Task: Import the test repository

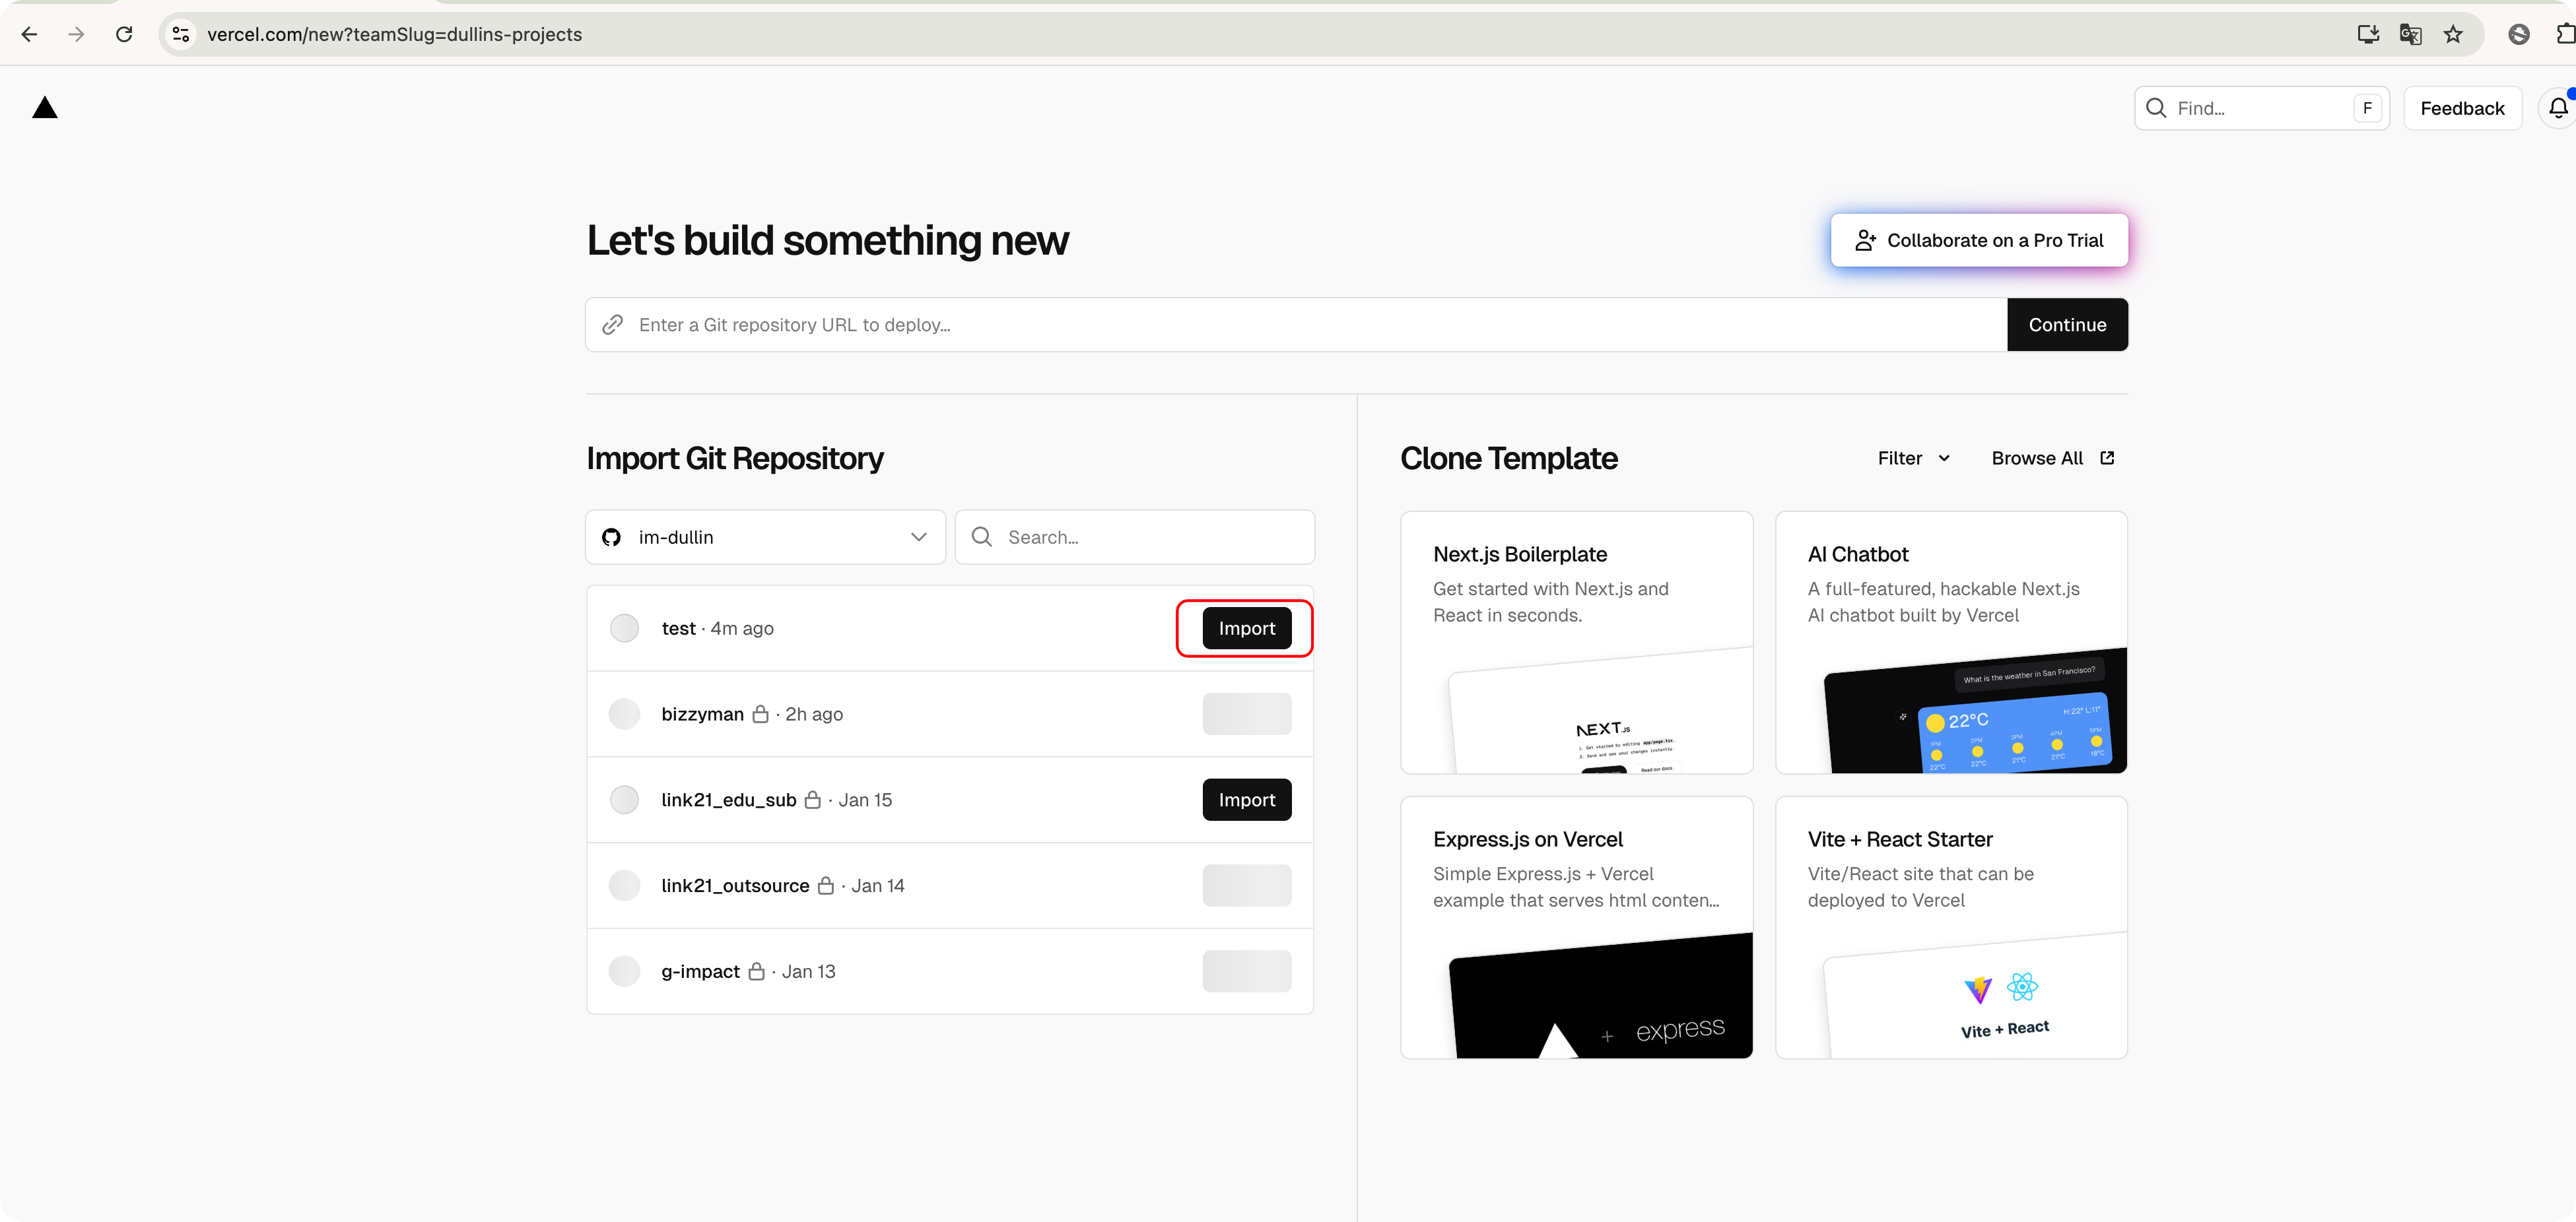Action: point(1246,627)
